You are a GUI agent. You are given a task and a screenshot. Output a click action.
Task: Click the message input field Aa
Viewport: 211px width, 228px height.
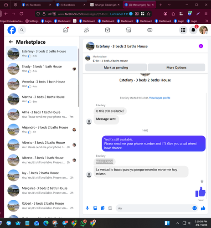pos(154,208)
